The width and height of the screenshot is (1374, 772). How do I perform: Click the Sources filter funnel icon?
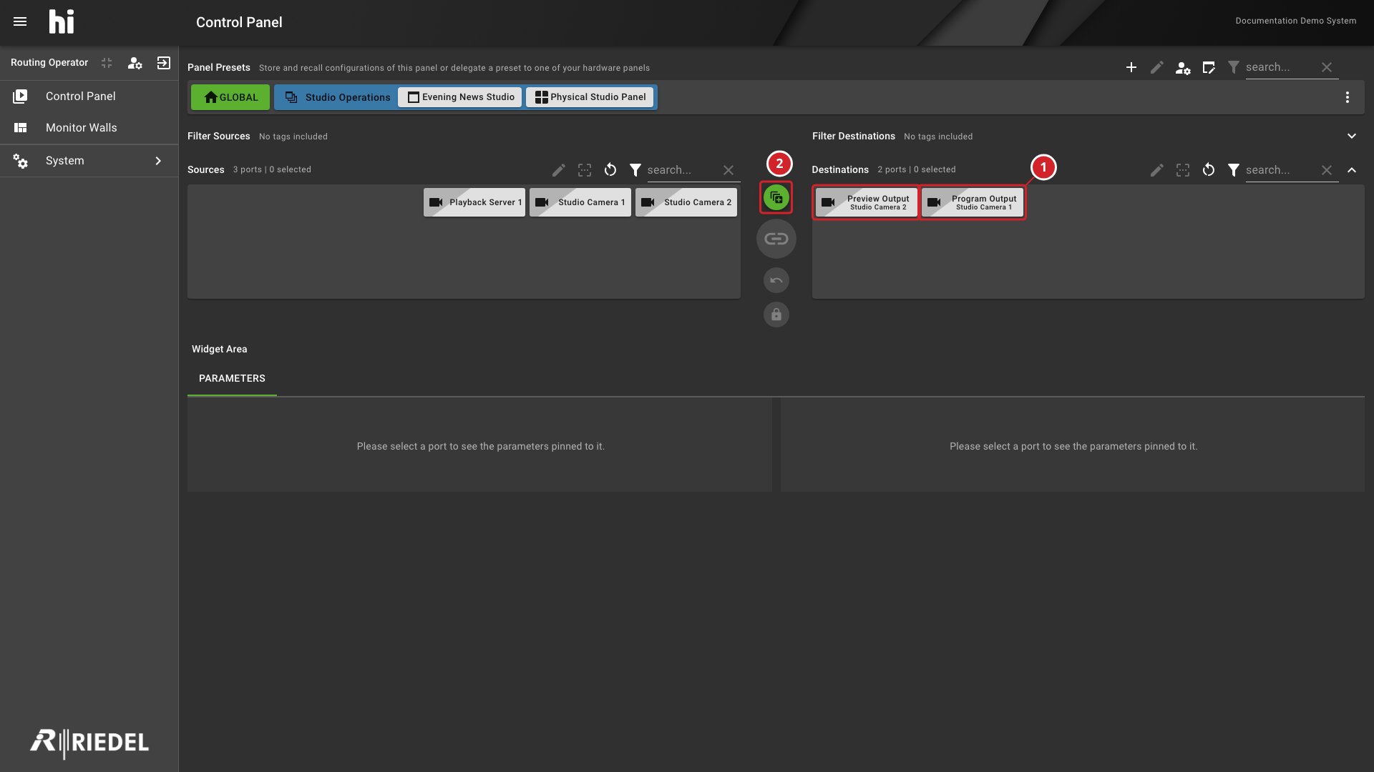[x=635, y=170]
